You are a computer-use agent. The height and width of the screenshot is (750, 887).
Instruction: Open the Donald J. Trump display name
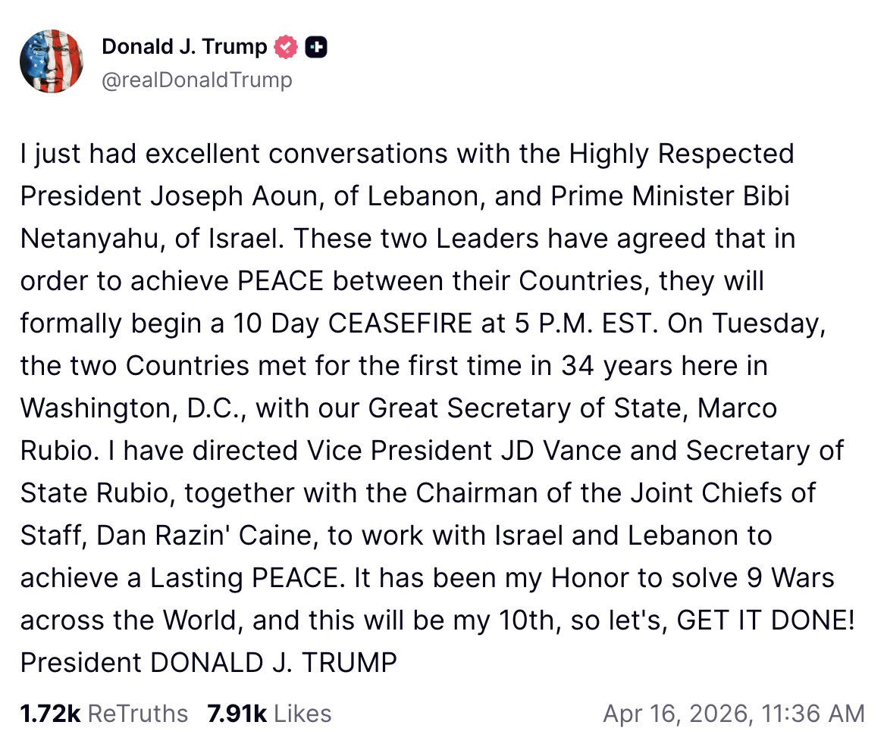(184, 47)
